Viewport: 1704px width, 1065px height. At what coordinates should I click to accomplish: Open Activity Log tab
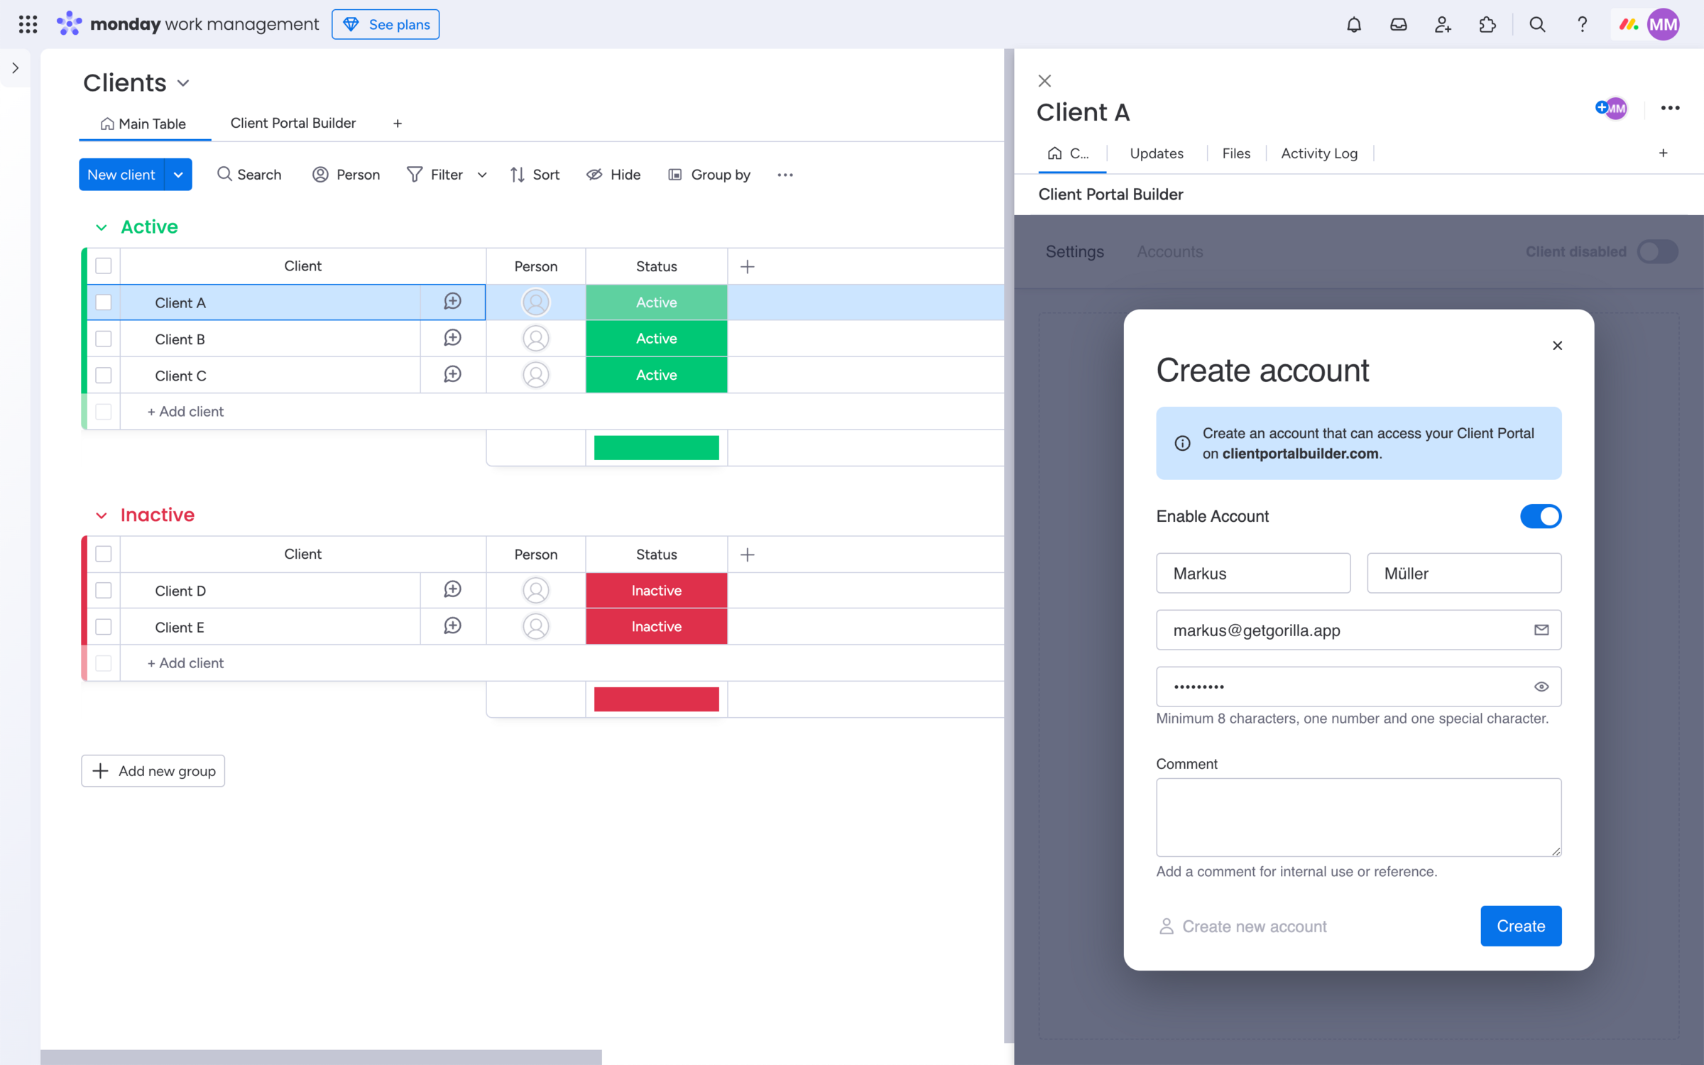click(x=1319, y=153)
